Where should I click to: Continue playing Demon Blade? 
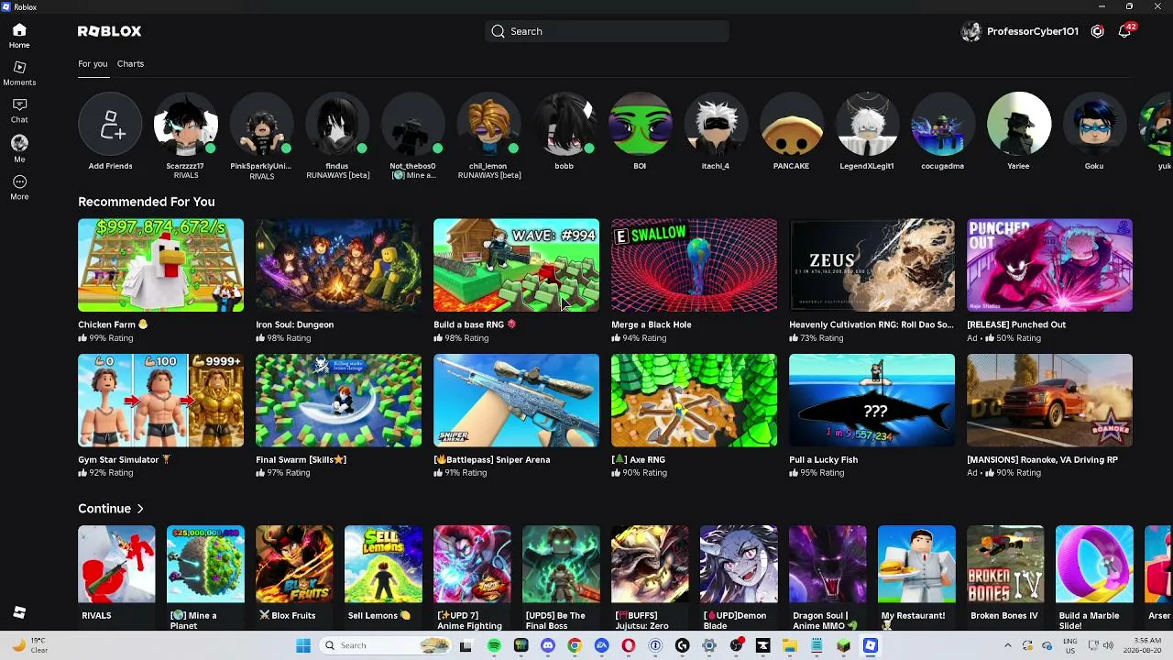tap(739, 564)
